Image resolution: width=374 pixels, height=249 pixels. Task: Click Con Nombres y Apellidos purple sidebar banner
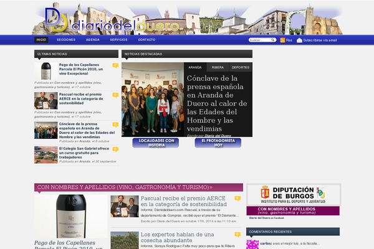293,211
